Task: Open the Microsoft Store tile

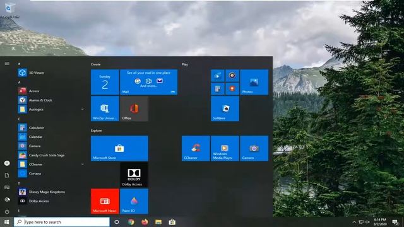Action: point(119,149)
